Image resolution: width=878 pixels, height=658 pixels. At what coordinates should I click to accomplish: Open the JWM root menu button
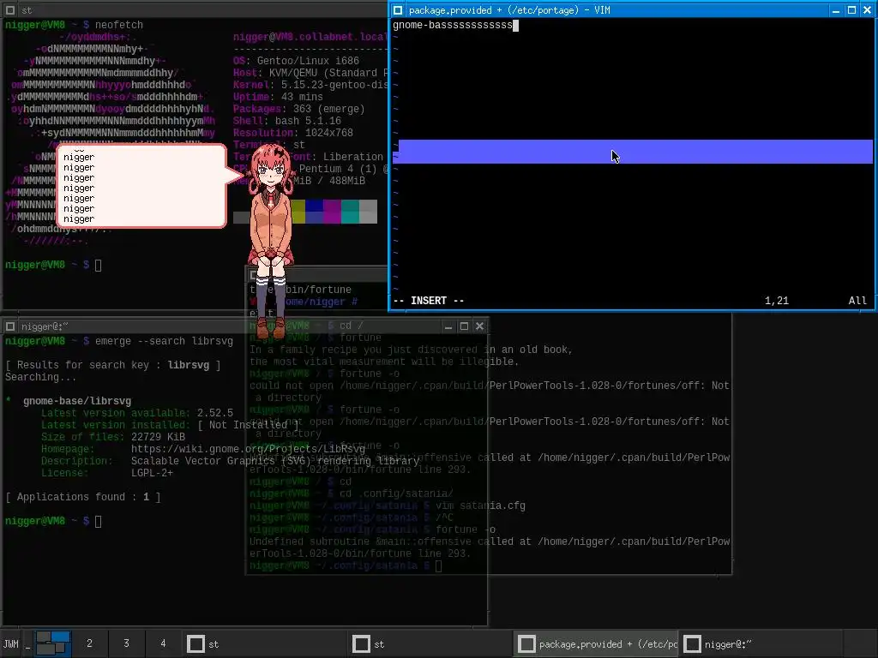point(10,644)
